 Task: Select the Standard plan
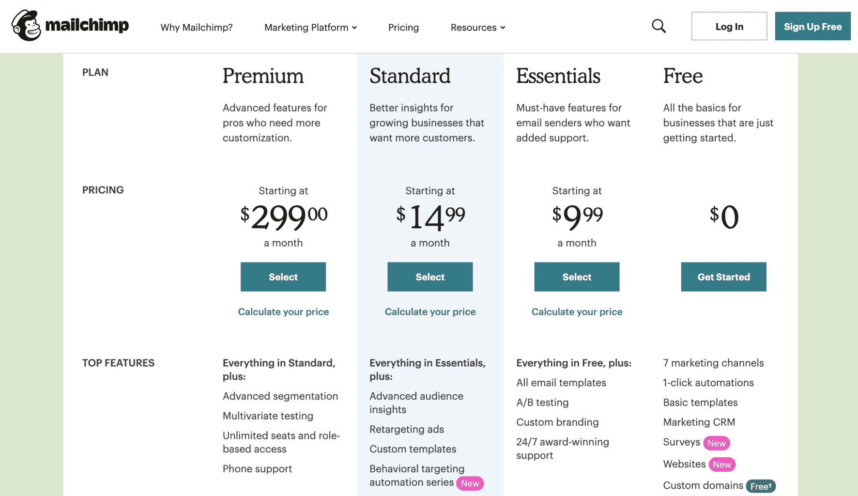pyautogui.click(x=430, y=277)
